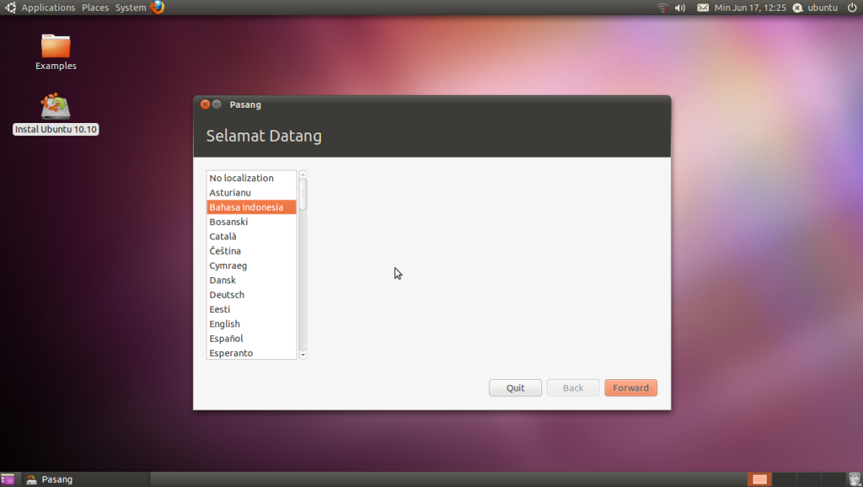Click the language list scrollbar thumb

click(303, 194)
